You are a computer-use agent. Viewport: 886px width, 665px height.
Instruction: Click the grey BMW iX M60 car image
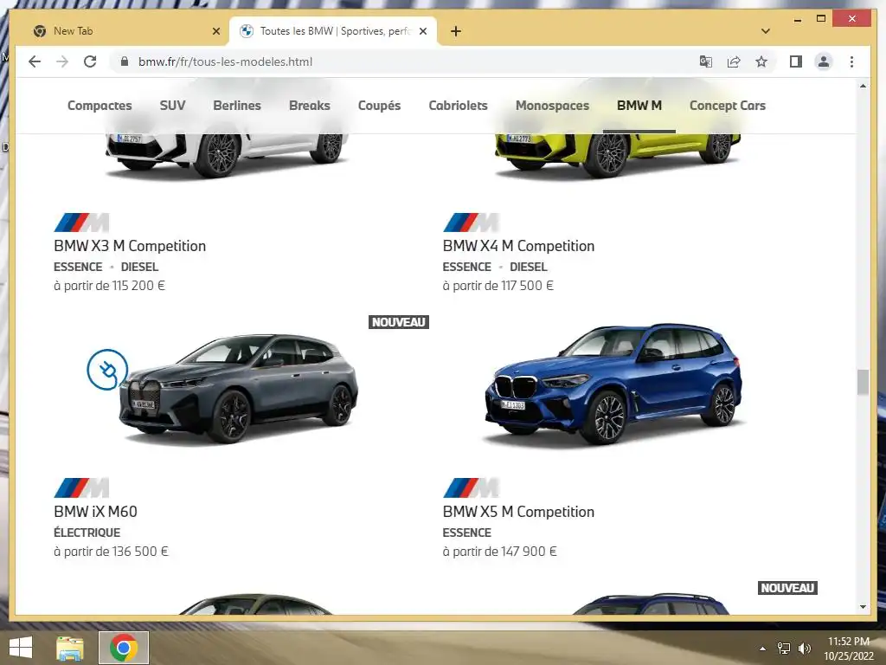pyautogui.click(x=239, y=388)
